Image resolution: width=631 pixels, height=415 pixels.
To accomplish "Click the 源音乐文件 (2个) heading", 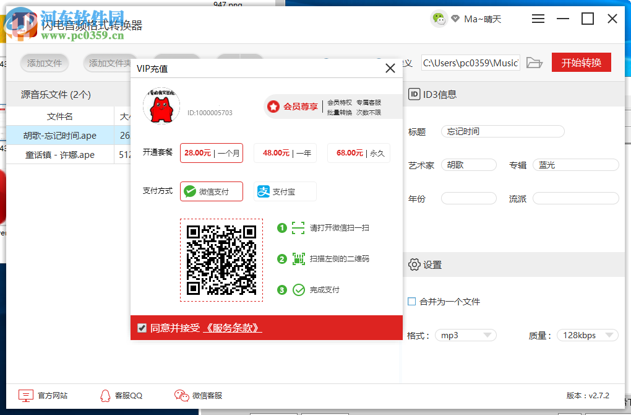I will click(x=56, y=95).
